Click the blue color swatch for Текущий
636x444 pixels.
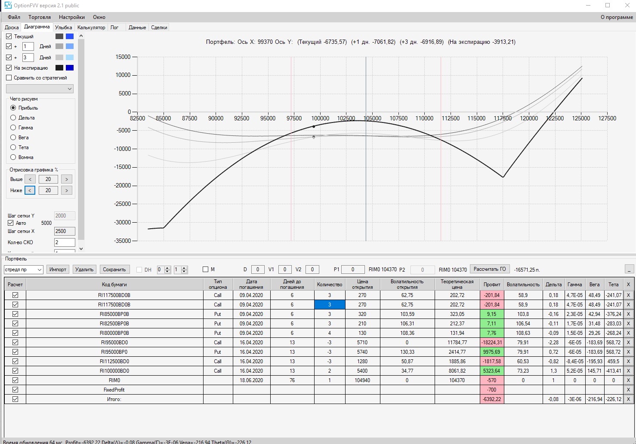click(x=70, y=37)
